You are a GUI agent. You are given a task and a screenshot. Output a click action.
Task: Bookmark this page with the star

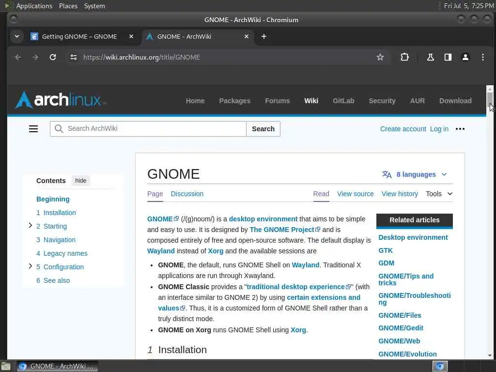(380, 57)
